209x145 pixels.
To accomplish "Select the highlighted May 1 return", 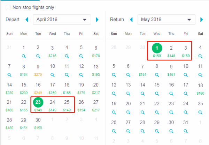I will pyautogui.click(x=157, y=48).
